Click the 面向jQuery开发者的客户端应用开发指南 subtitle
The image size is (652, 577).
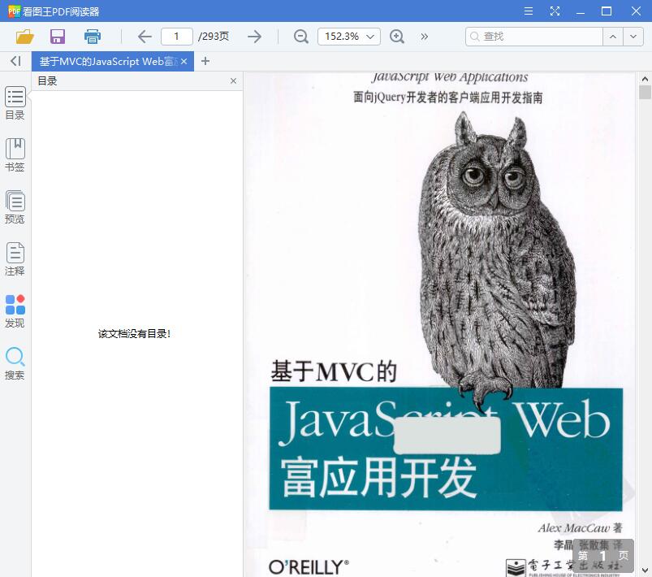[448, 98]
